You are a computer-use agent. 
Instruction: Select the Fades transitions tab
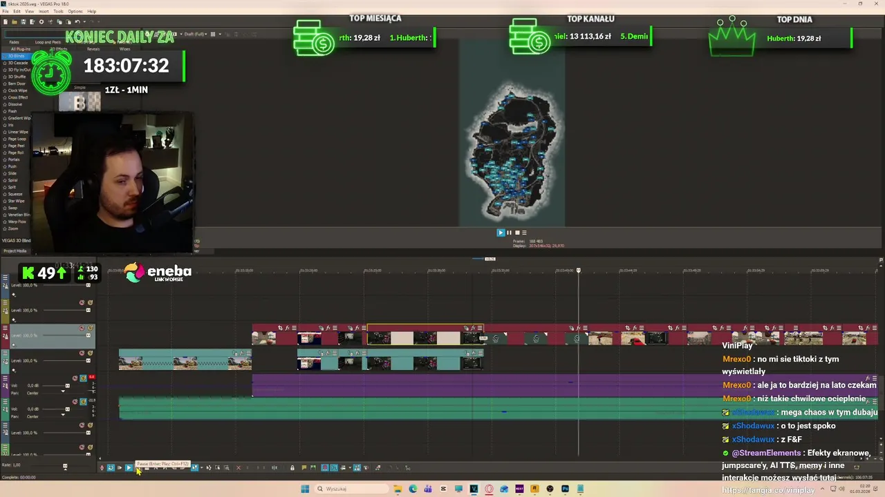pyautogui.click(x=14, y=42)
